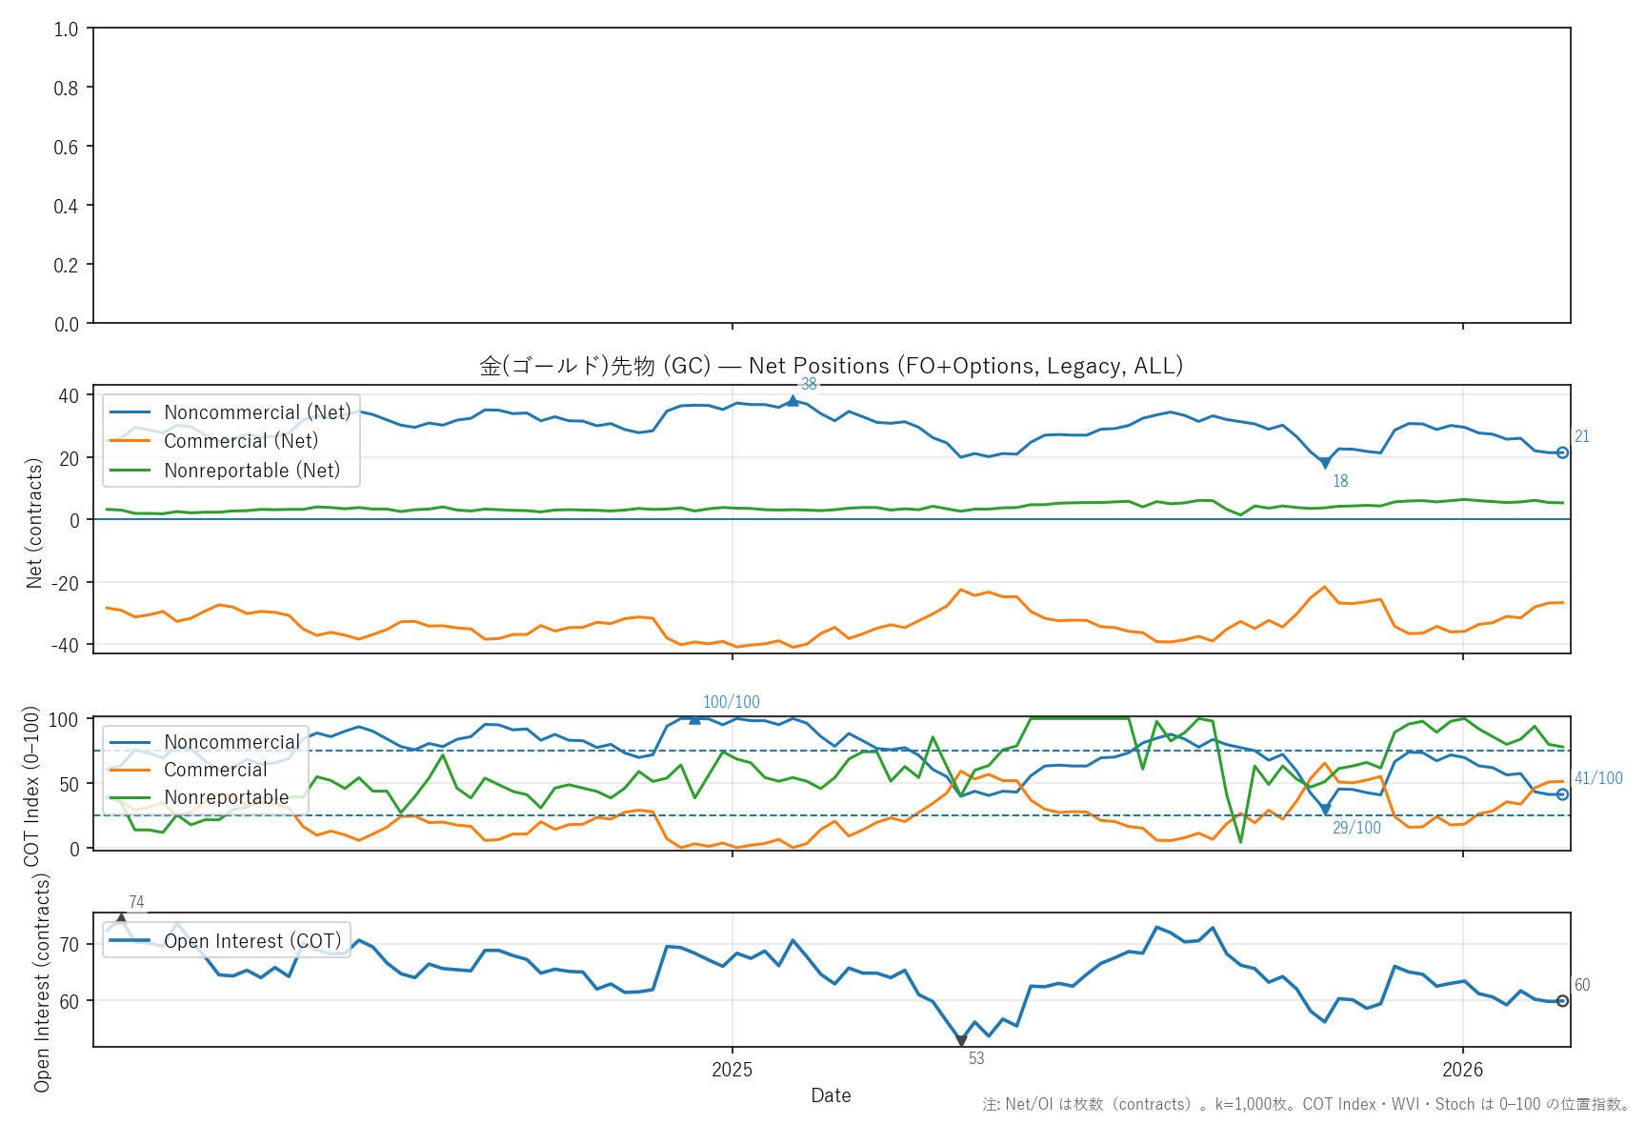Select the Nonreportable (Net) legend entry
Viewport: 1646px width, 1124px height.
251,471
